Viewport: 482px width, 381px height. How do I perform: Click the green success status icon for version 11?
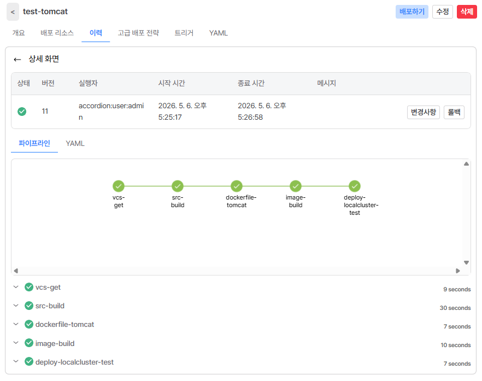(x=22, y=112)
